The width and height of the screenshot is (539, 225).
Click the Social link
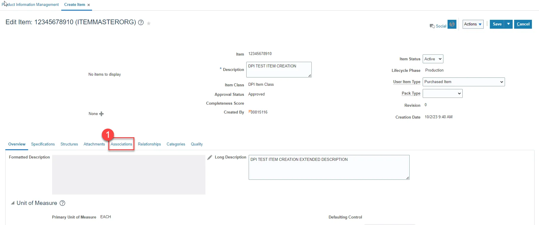(x=441, y=26)
